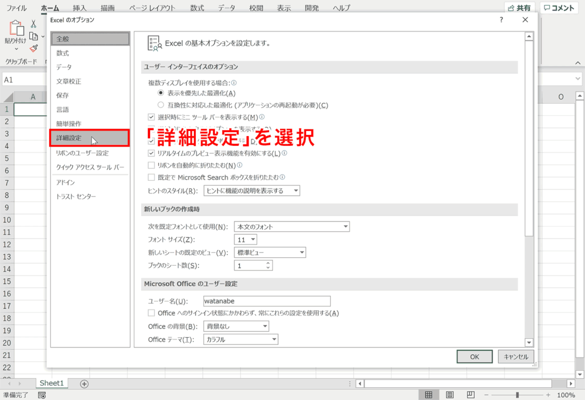585x400 pixels.
Task: Toggle collapse ribbon automatically checkbox
Action: click(151, 165)
